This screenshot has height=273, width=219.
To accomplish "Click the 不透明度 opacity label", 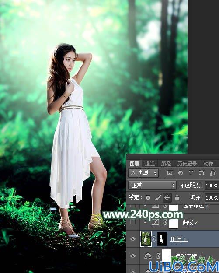I will point(191,185).
